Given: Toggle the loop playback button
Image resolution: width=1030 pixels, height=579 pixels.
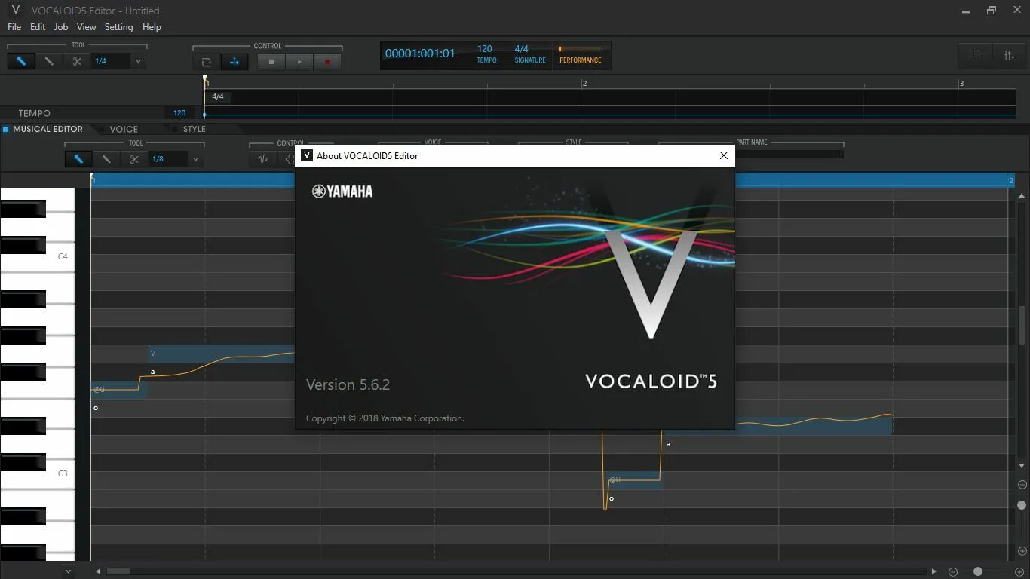Looking at the screenshot, I should pyautogui.click(x=206, y=62).
